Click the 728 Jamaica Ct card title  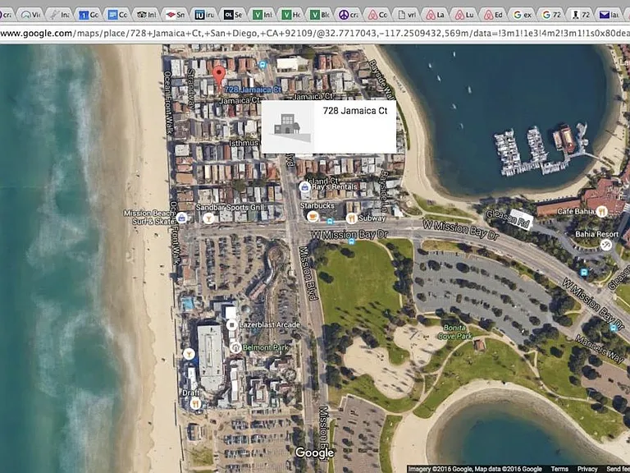[355, 111]
